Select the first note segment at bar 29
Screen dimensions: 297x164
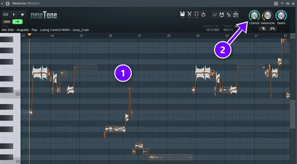coord(200,73)
